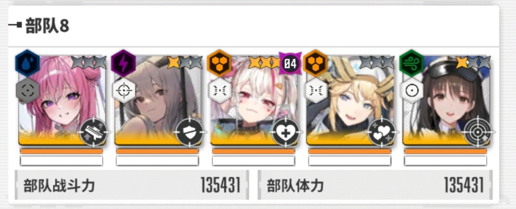Click the 部队战斗力 135431 panel
516x209 pixels.
tap(132, 185)
